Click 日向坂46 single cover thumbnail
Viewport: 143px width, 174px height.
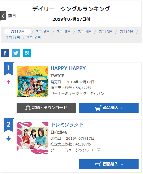pyautogui.click(x=33, y=138)
